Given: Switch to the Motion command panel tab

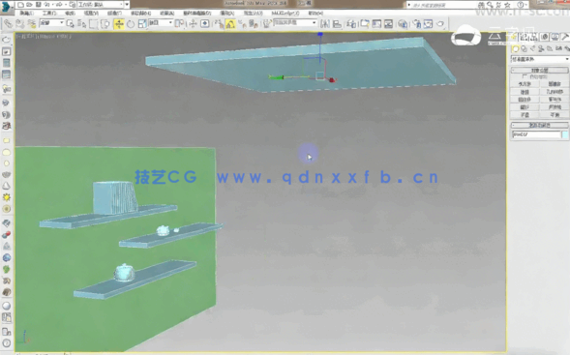Looking at the screenshot, I should coord(545,37).
